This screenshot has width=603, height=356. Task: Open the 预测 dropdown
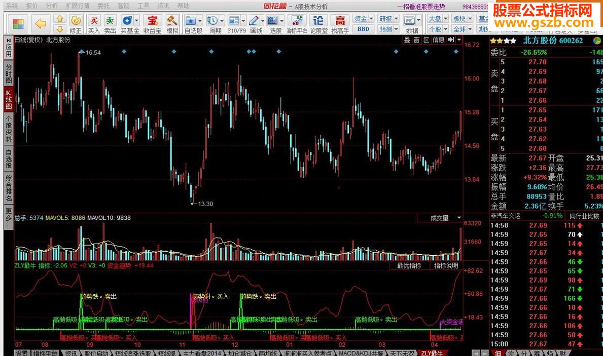(x=388, y=29)
